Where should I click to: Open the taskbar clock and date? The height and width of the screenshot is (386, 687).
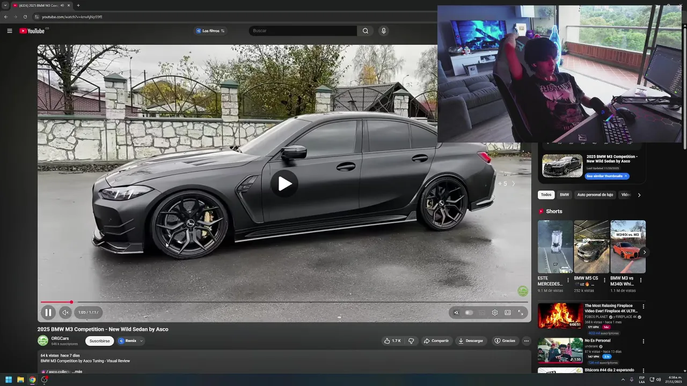(x=675, y=380)
